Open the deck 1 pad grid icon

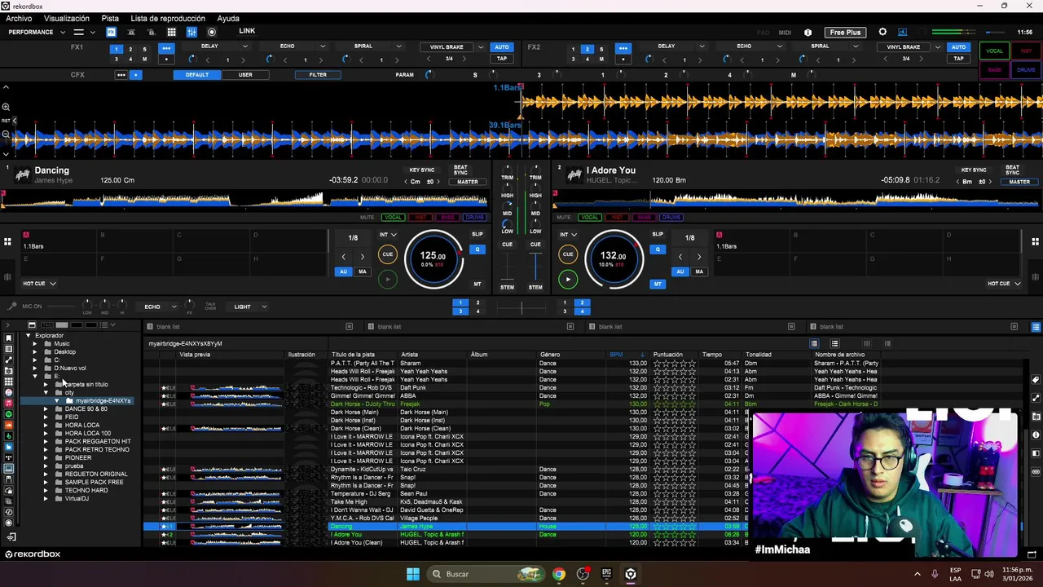point(7,241)
